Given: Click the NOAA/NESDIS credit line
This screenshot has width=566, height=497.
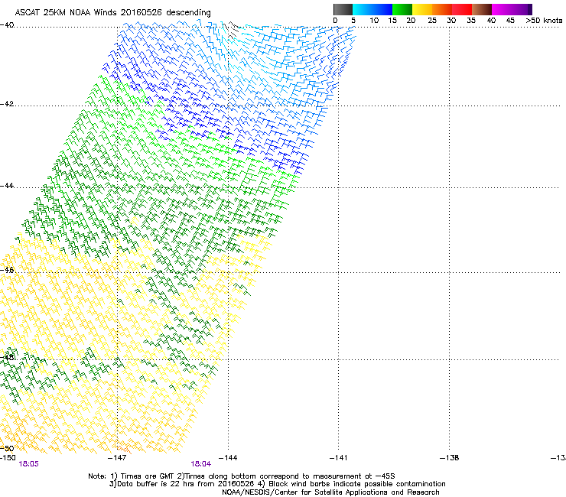Looking at the screenshot, I should [330, 492].
